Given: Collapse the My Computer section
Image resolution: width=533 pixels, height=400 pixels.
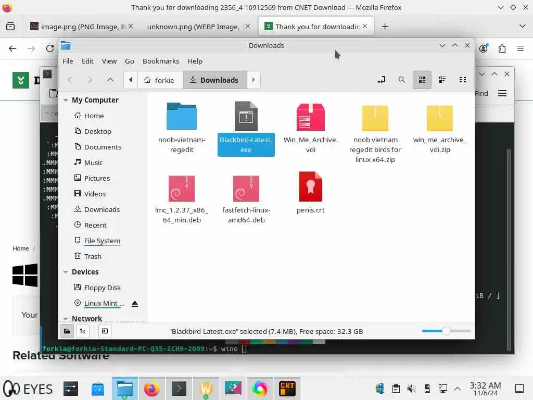Looking at the screenshot, I should (x=66, y=100).
